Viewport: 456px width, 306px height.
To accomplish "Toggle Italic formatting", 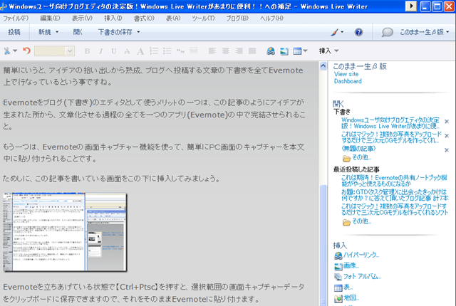I will 100,51.
